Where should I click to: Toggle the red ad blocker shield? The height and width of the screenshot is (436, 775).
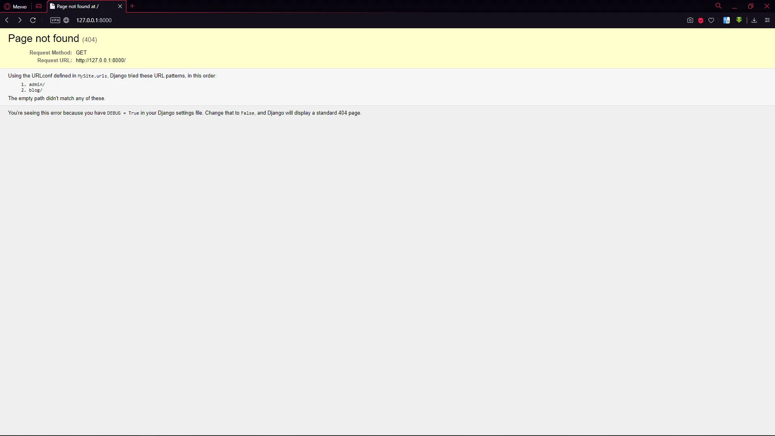click(x=701, y=20)
